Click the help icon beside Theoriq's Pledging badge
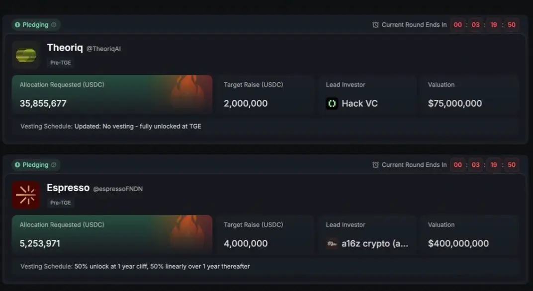533x291 pixels. coord(54,25)
